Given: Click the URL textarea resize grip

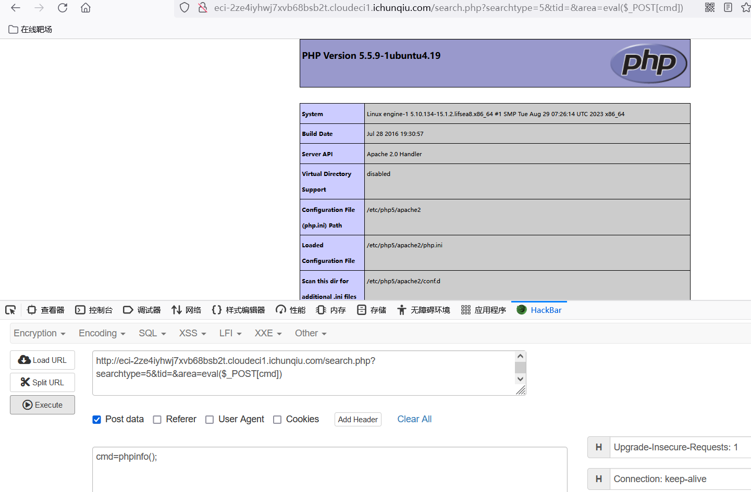Looking at the screenshot, I should pyautogui.click(x=520, y=390).
